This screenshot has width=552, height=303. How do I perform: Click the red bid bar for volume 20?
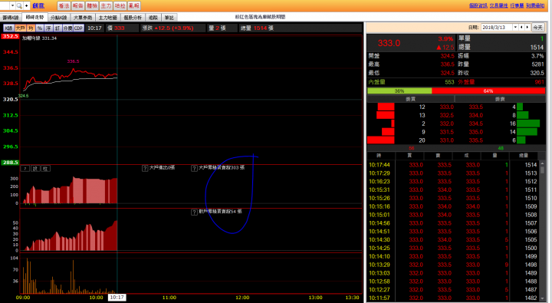381,140
